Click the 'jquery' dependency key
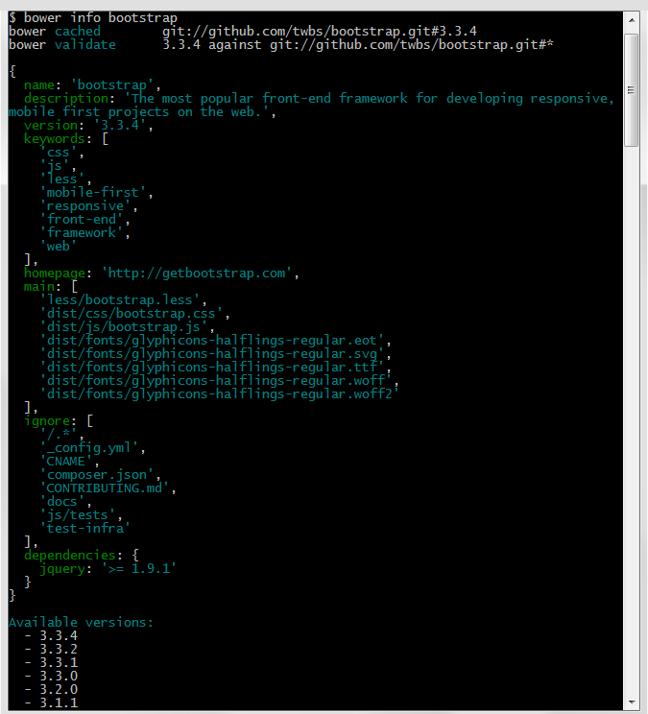 62,569
